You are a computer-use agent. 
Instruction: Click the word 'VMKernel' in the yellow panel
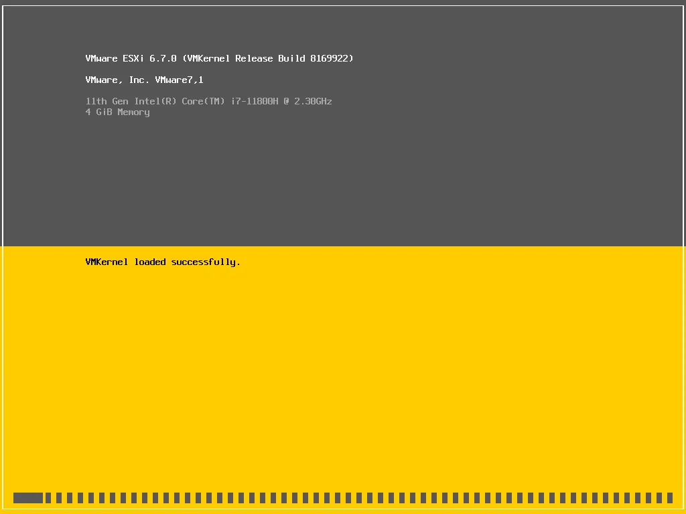pyautogui.click(x=107, y=262)
